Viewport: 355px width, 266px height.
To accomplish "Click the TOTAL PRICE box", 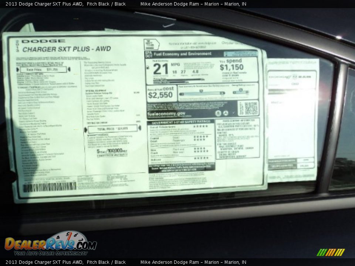I will [x=112, y=129].
